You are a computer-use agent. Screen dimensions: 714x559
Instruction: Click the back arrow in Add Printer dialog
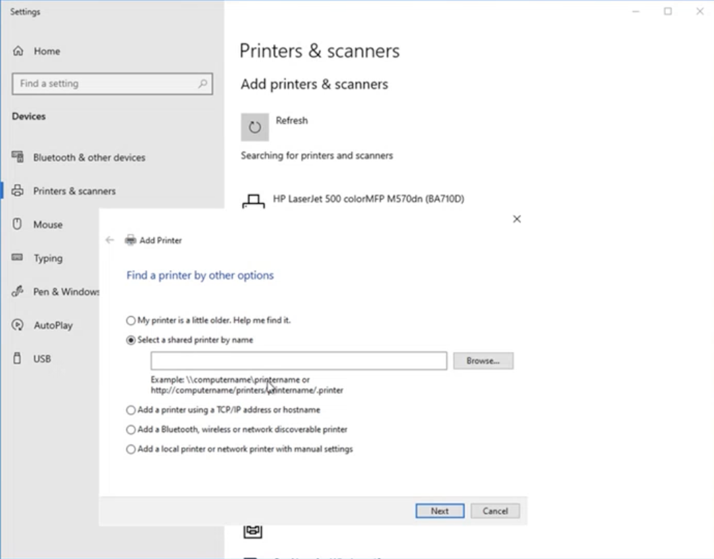(110, 240)
